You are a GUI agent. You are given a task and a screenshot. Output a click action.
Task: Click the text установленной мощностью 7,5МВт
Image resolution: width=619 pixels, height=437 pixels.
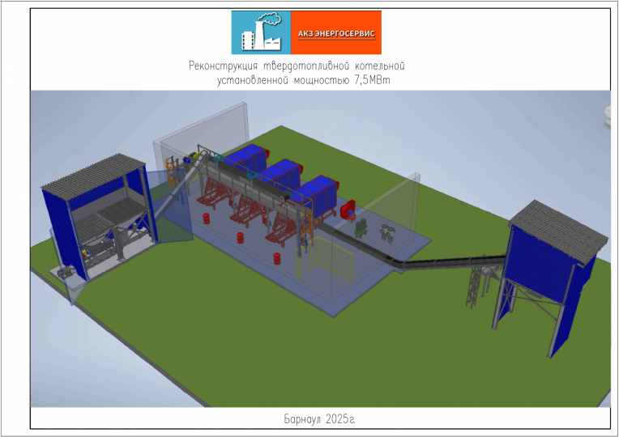point(297,80)
